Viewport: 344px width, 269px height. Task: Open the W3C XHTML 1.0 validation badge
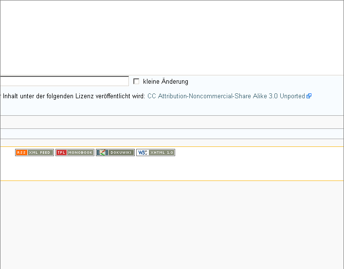(156, 153)
